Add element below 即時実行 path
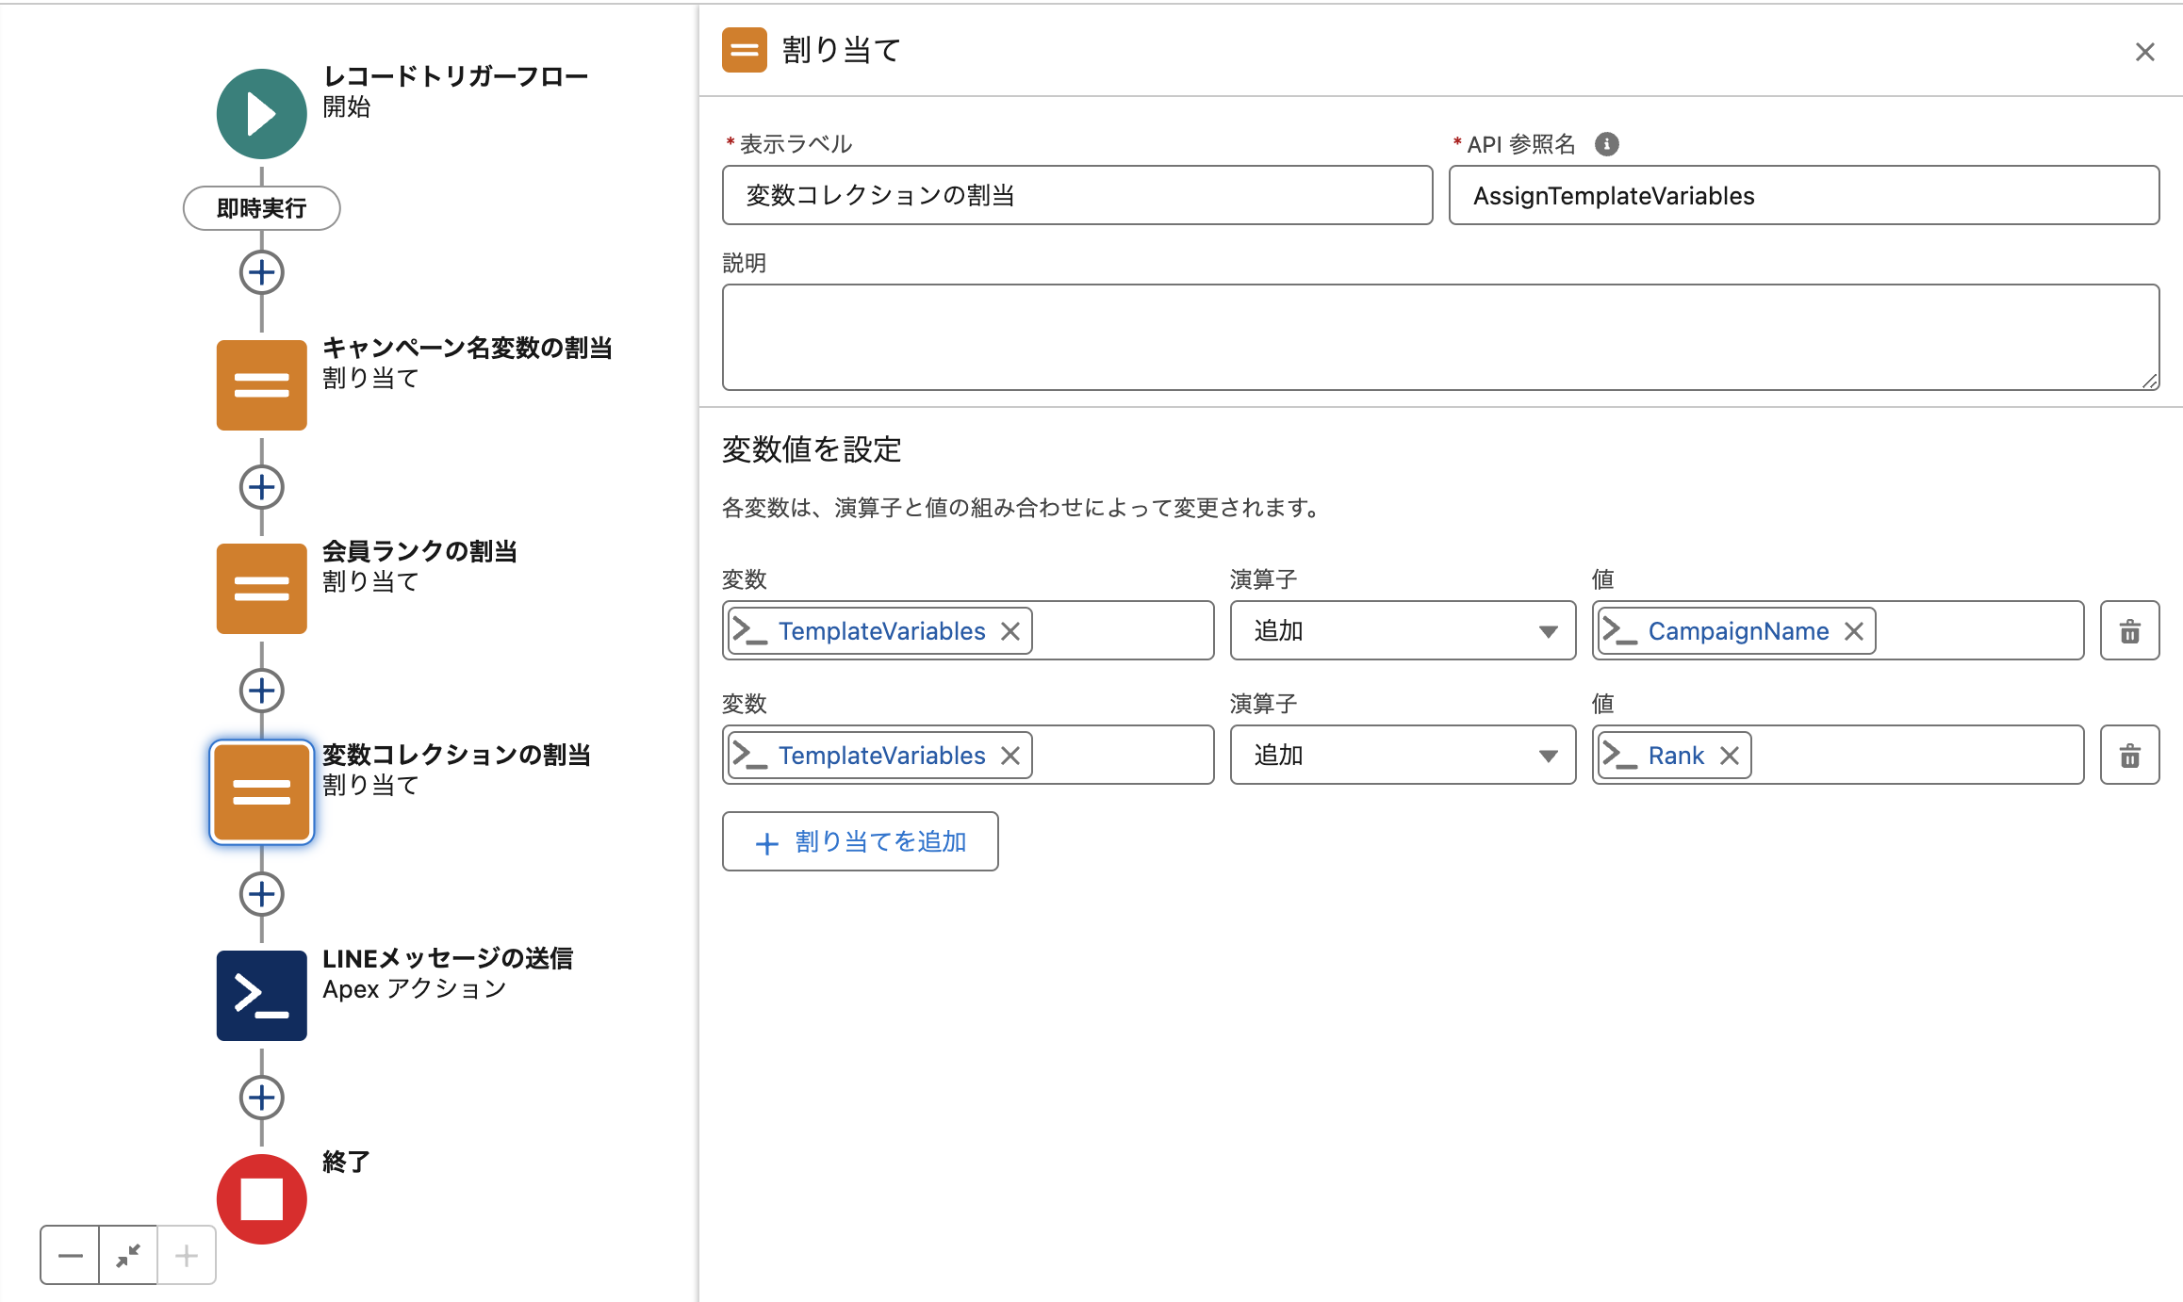Viewport: 2183px width, 1302px height. click(261, 273)
